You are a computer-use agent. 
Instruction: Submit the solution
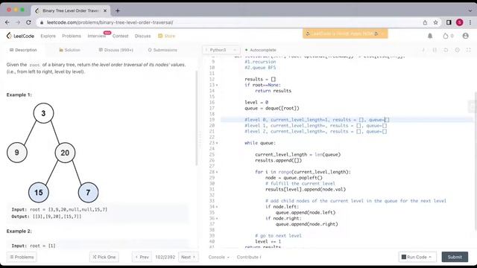coord(455,257)
